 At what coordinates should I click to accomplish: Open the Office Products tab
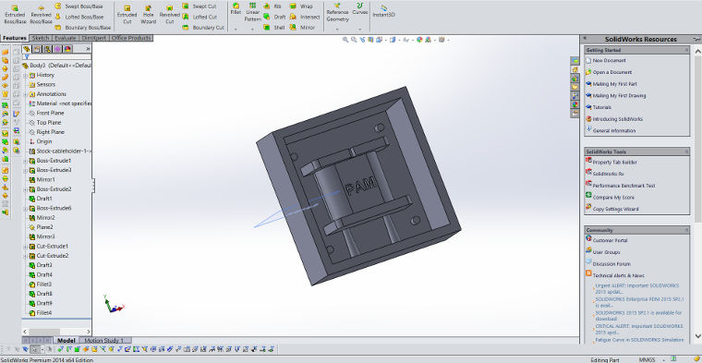pos(131,38)
